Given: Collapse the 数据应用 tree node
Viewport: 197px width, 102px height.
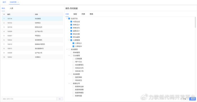Looking at the screenshot, I should 69,83.
